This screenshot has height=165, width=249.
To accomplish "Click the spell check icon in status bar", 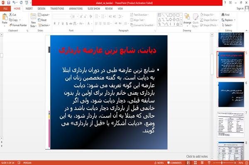I will click(19, 163).
